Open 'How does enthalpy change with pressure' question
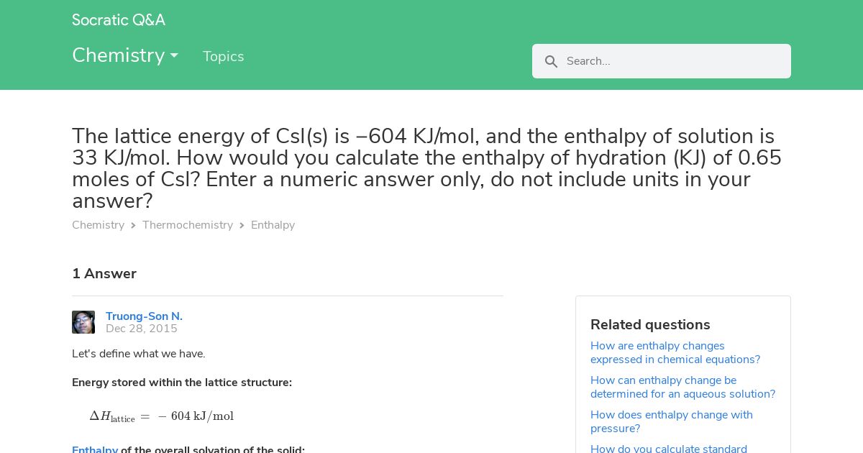Image resolution: width=863 pixels, height=453 pixels. (672, 421)
